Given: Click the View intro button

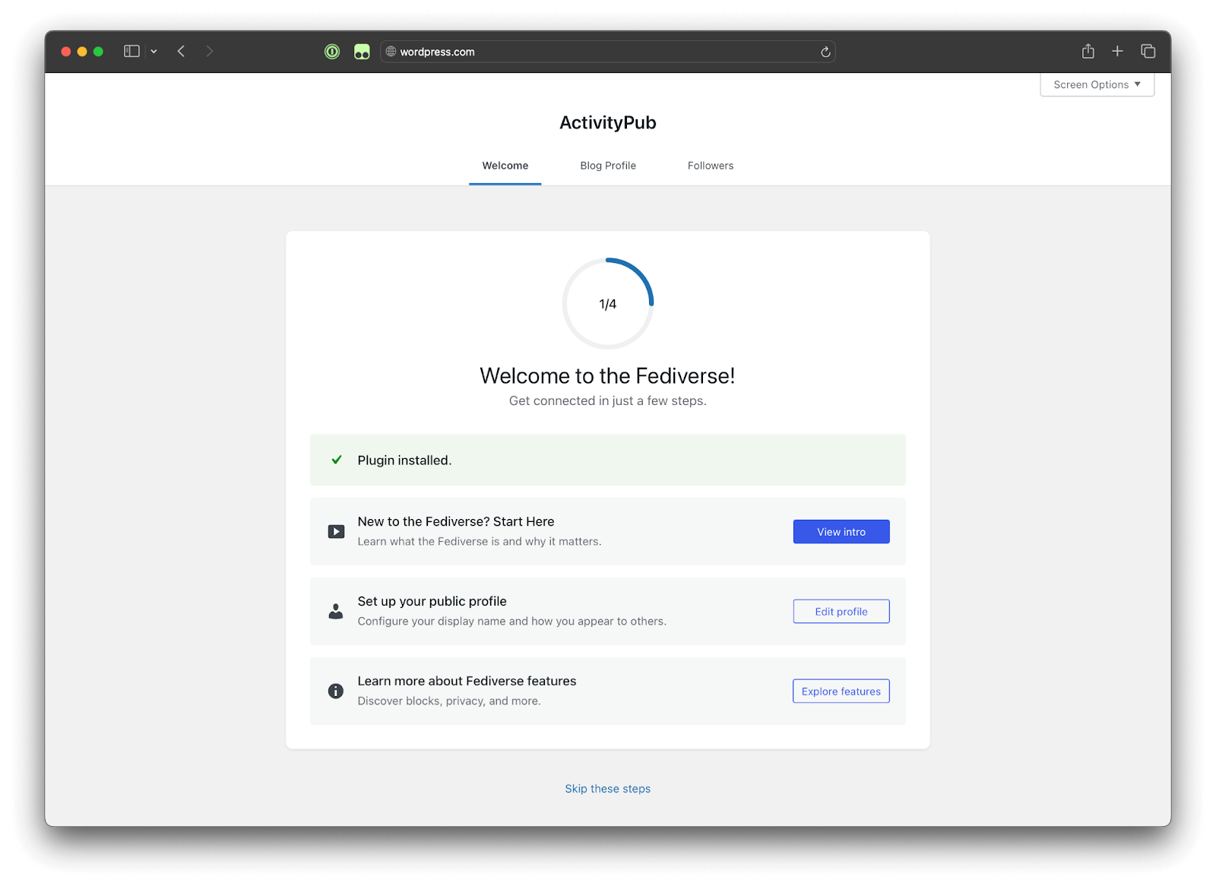Looking at the screenshot, I should pyautogui.click(x=841, y=532).
